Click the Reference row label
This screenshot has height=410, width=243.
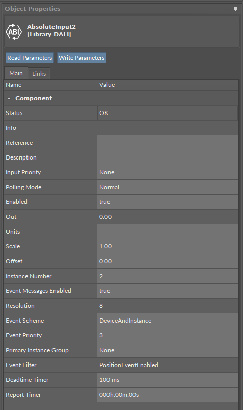[x=19, y=143]
